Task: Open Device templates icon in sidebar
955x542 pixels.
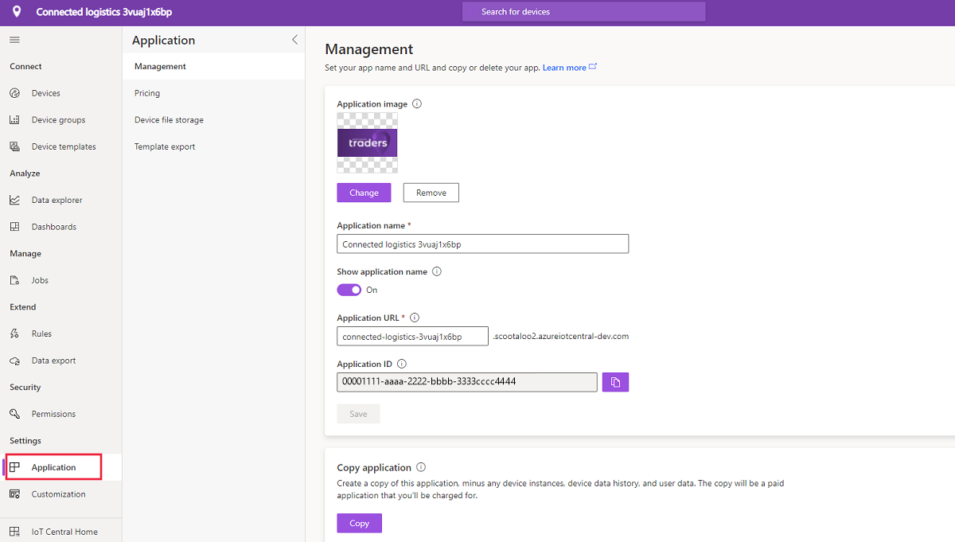Action: (x=14, y=146)
